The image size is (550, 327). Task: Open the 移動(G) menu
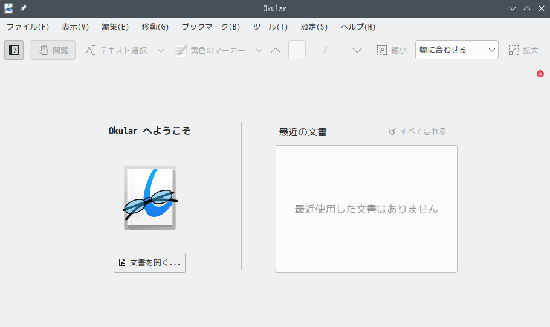coord(155,27)
